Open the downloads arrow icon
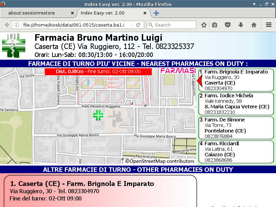This screenshot has width=276, height=207. (x=241, y=25)
